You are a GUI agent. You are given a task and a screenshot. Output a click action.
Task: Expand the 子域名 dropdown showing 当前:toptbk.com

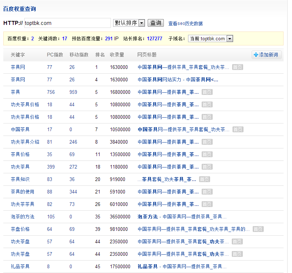[x=210, y=38]
